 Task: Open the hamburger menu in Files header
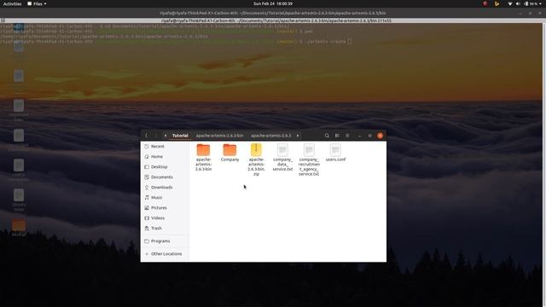pos(347,136)
